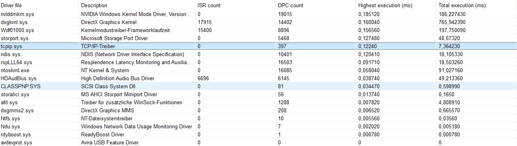Image resolution: width=517 pixels, height=146 pixels.
Task: Click NT-Dateisystemtreiber description
Action: [107, 118]
